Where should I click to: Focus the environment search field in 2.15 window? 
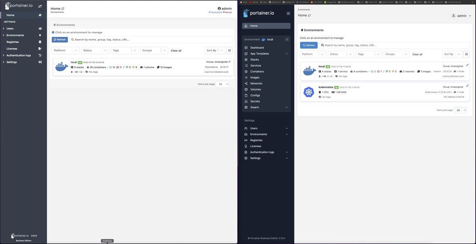point(394,45)
